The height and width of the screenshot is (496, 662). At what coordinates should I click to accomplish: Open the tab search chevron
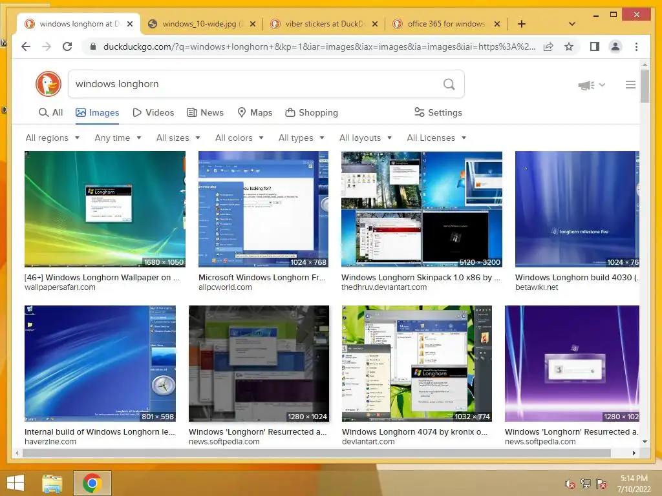click(571, 24)
